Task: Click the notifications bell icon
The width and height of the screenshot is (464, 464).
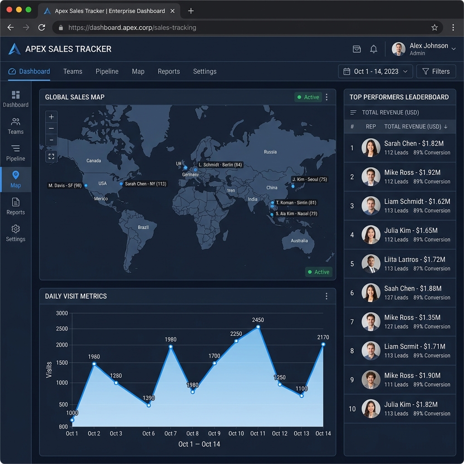Action: [373, 49]
